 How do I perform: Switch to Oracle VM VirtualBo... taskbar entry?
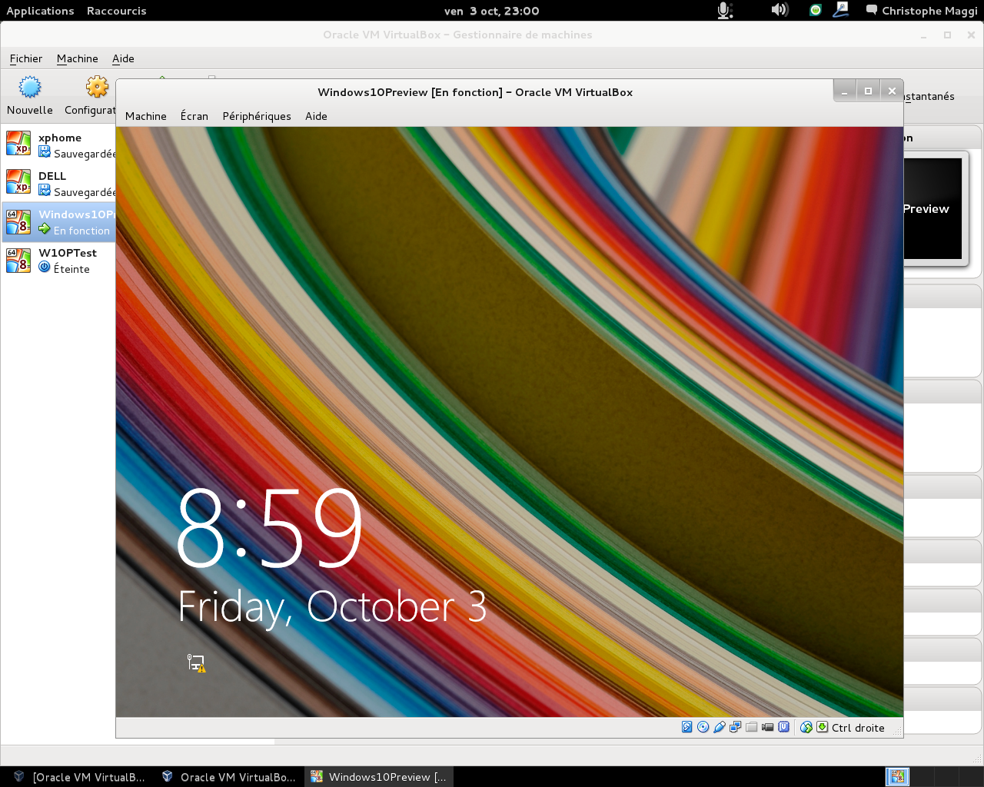(228, 777)
